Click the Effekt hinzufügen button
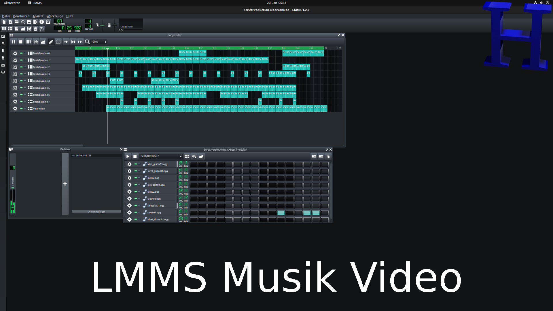 coord(96,212)
